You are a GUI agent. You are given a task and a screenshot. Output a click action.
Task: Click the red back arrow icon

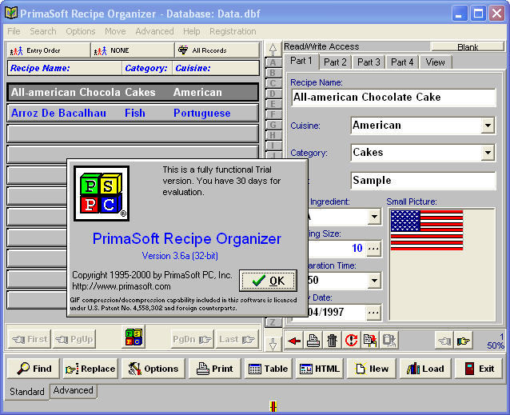pyautogui.click(x=294, y=341)
